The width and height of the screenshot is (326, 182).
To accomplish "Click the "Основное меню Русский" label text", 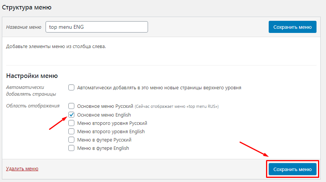I will [x=105, y=106].
